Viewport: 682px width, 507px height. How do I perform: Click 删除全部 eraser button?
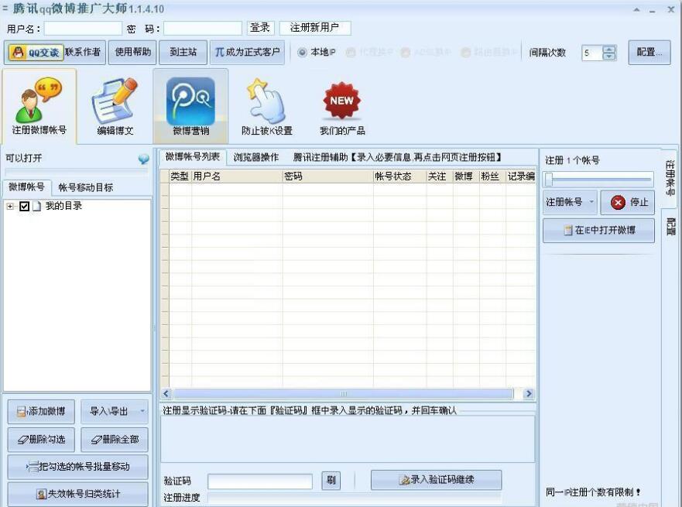pyautogui.click(x=115, y=440)
